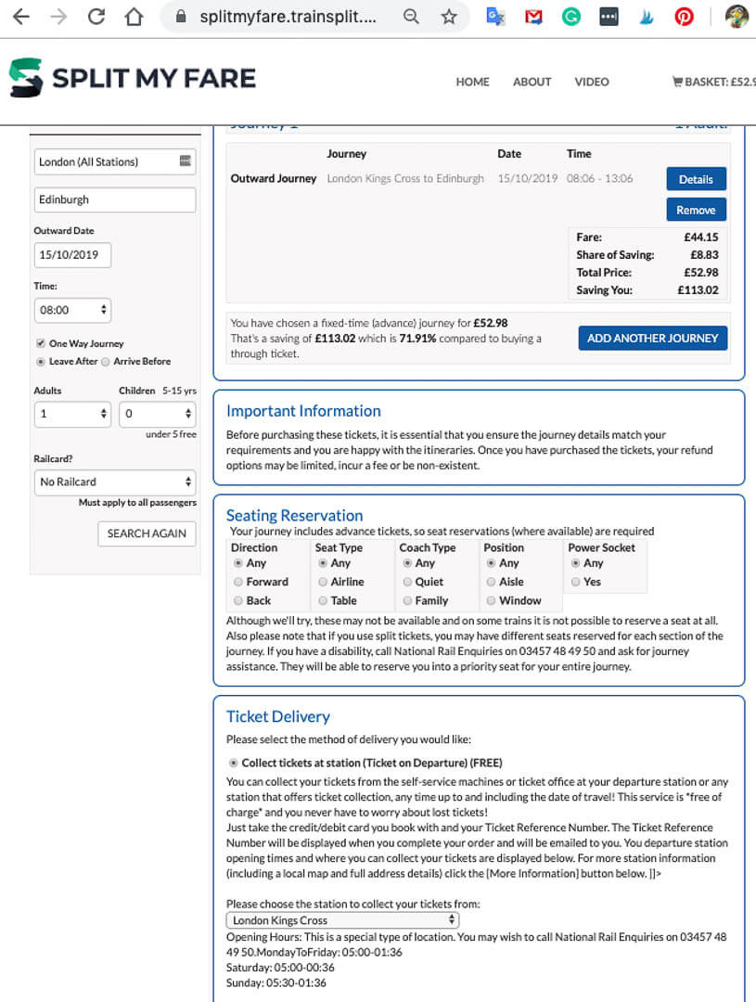Select Collect tickets at station option
Image resolution: width=756 pixels, height=1002 pixels.
click(233, 763)
